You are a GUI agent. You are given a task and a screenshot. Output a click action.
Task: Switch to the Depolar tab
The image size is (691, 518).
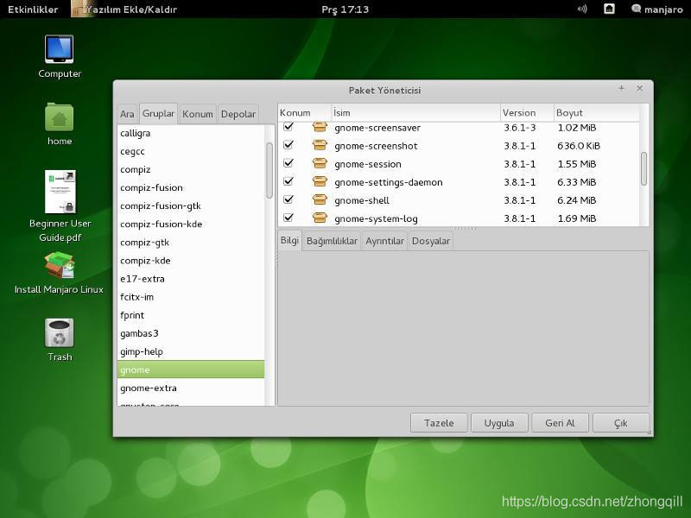click(238, 114)
